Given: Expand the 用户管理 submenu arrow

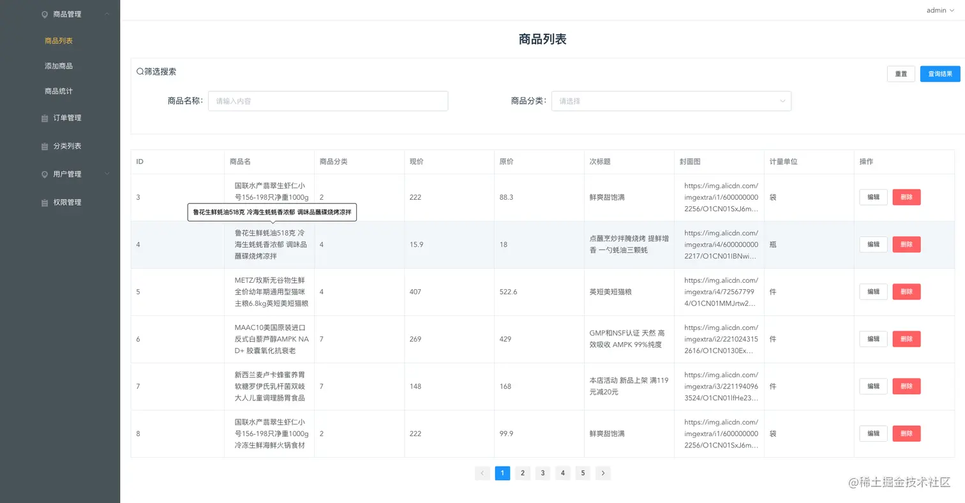Looking at the screenshot, I should point(107,174).
